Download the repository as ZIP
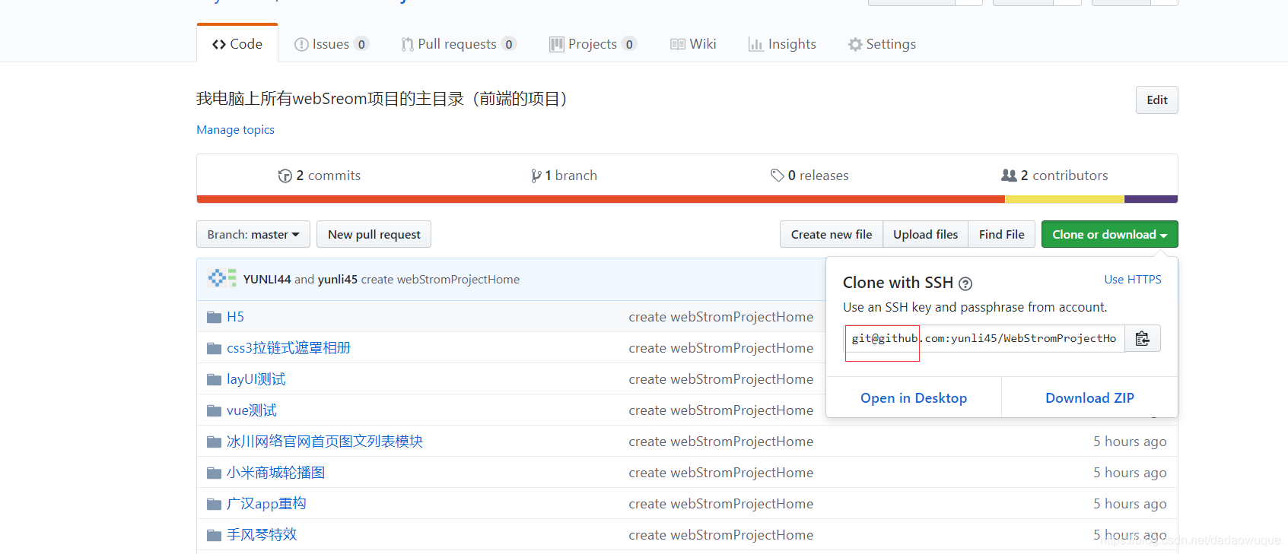The height and width of the screenshot is (554, 1288). click(x=1089, y=397)
